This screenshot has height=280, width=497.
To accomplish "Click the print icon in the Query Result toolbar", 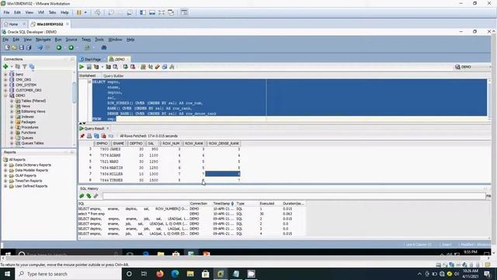I will (x=89, y=136).
